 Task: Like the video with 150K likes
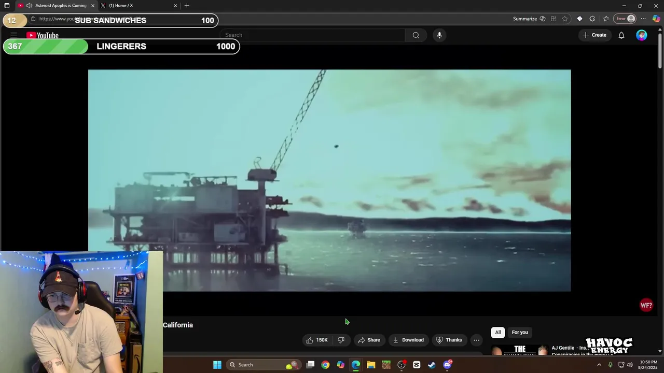317,340
